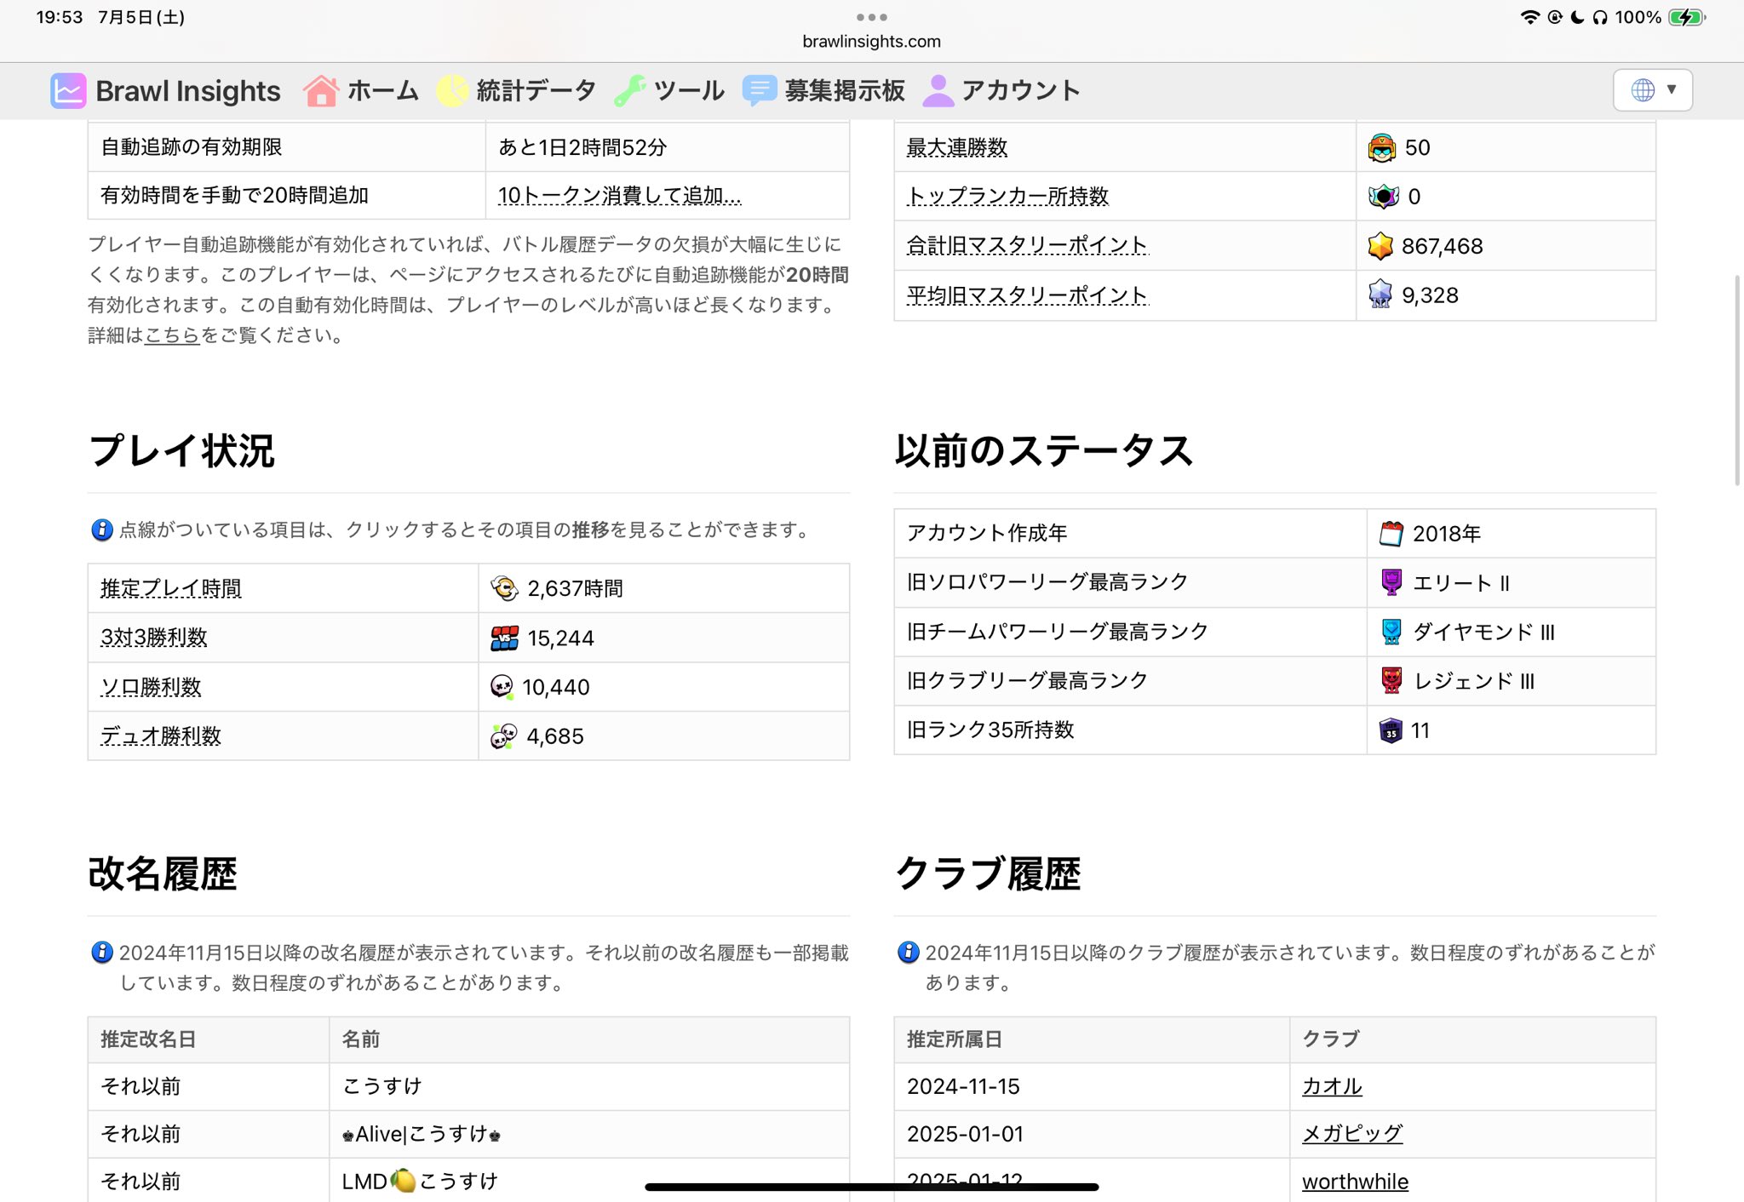1744x1202 pixels.
Task: Show trend for 合計旧マスタリーポイント
Action: pos(1027,245)
